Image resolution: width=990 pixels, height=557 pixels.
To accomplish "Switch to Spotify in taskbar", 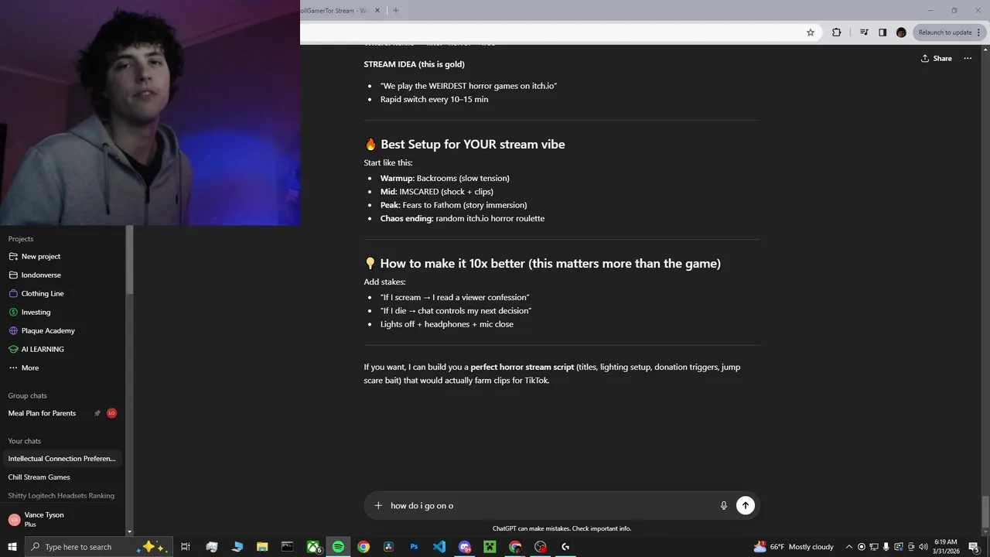I will [338, 547].
